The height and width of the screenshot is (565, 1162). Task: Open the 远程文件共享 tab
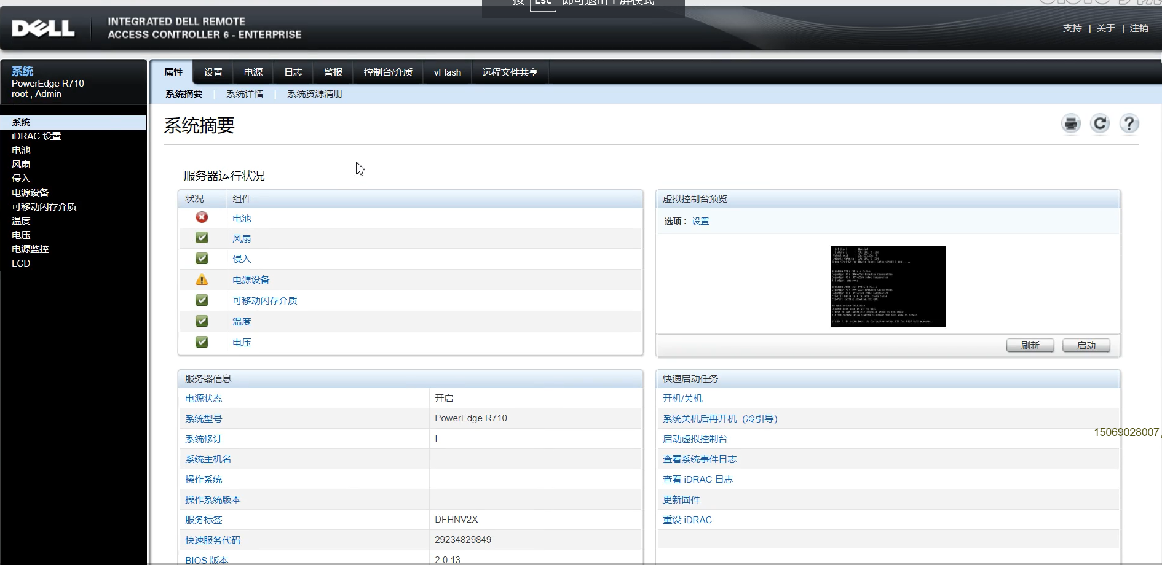coord(510,72)
